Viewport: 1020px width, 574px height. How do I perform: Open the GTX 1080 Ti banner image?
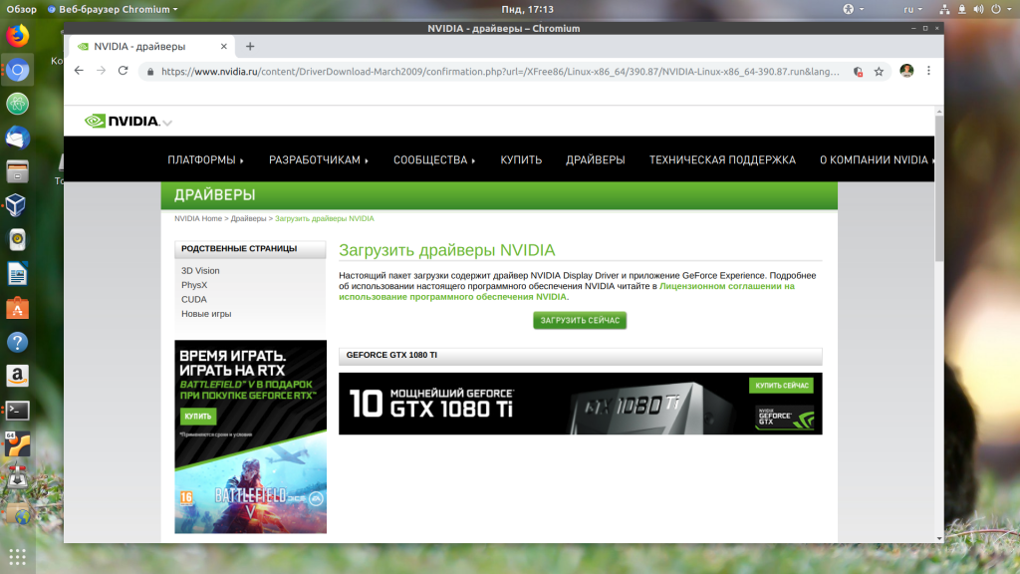point(581,404)
